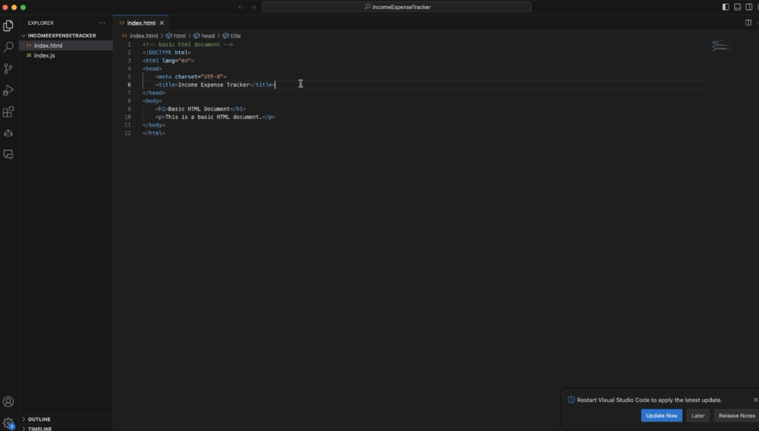The width and height of the screenshot is (759, 431).
Task: Open the Search view in activity bar
Action: (x=8, y=47)
